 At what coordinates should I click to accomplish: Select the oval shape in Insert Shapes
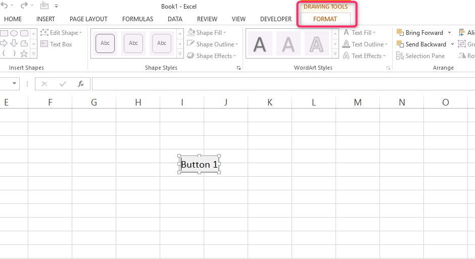click(14, 33)
